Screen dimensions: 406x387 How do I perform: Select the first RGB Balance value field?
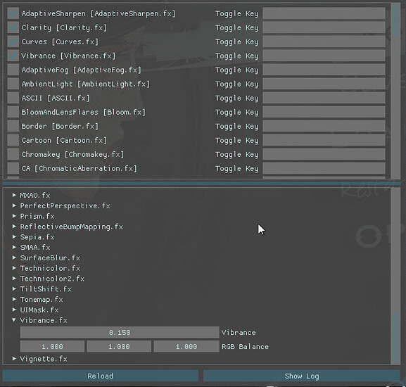[x=52, y=346]
